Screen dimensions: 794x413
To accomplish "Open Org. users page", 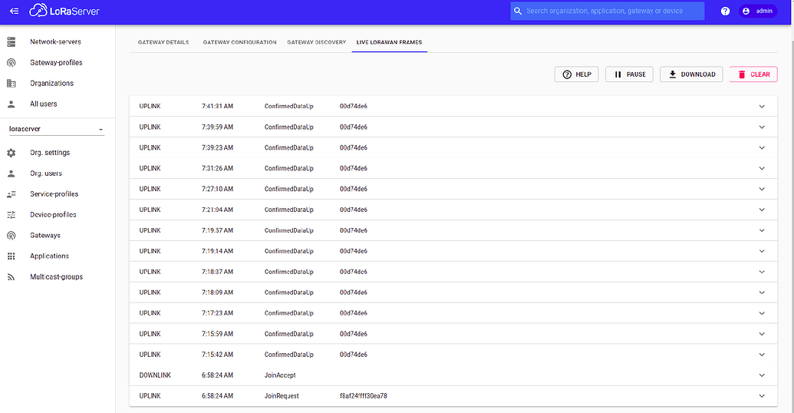I will (45, 173).
